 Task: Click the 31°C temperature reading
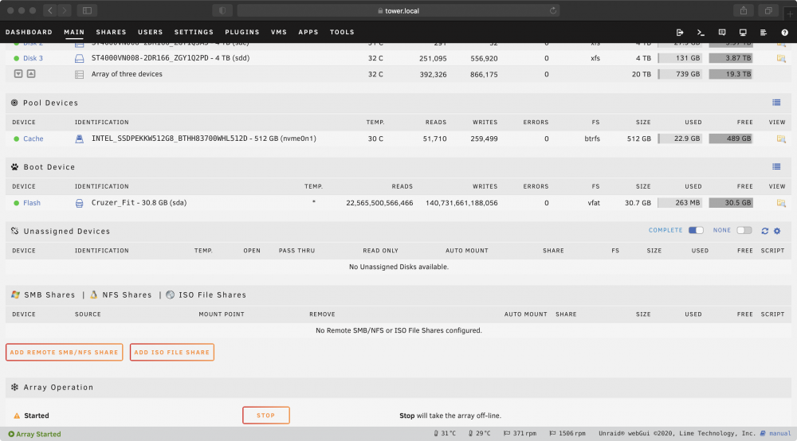(448, 433)
